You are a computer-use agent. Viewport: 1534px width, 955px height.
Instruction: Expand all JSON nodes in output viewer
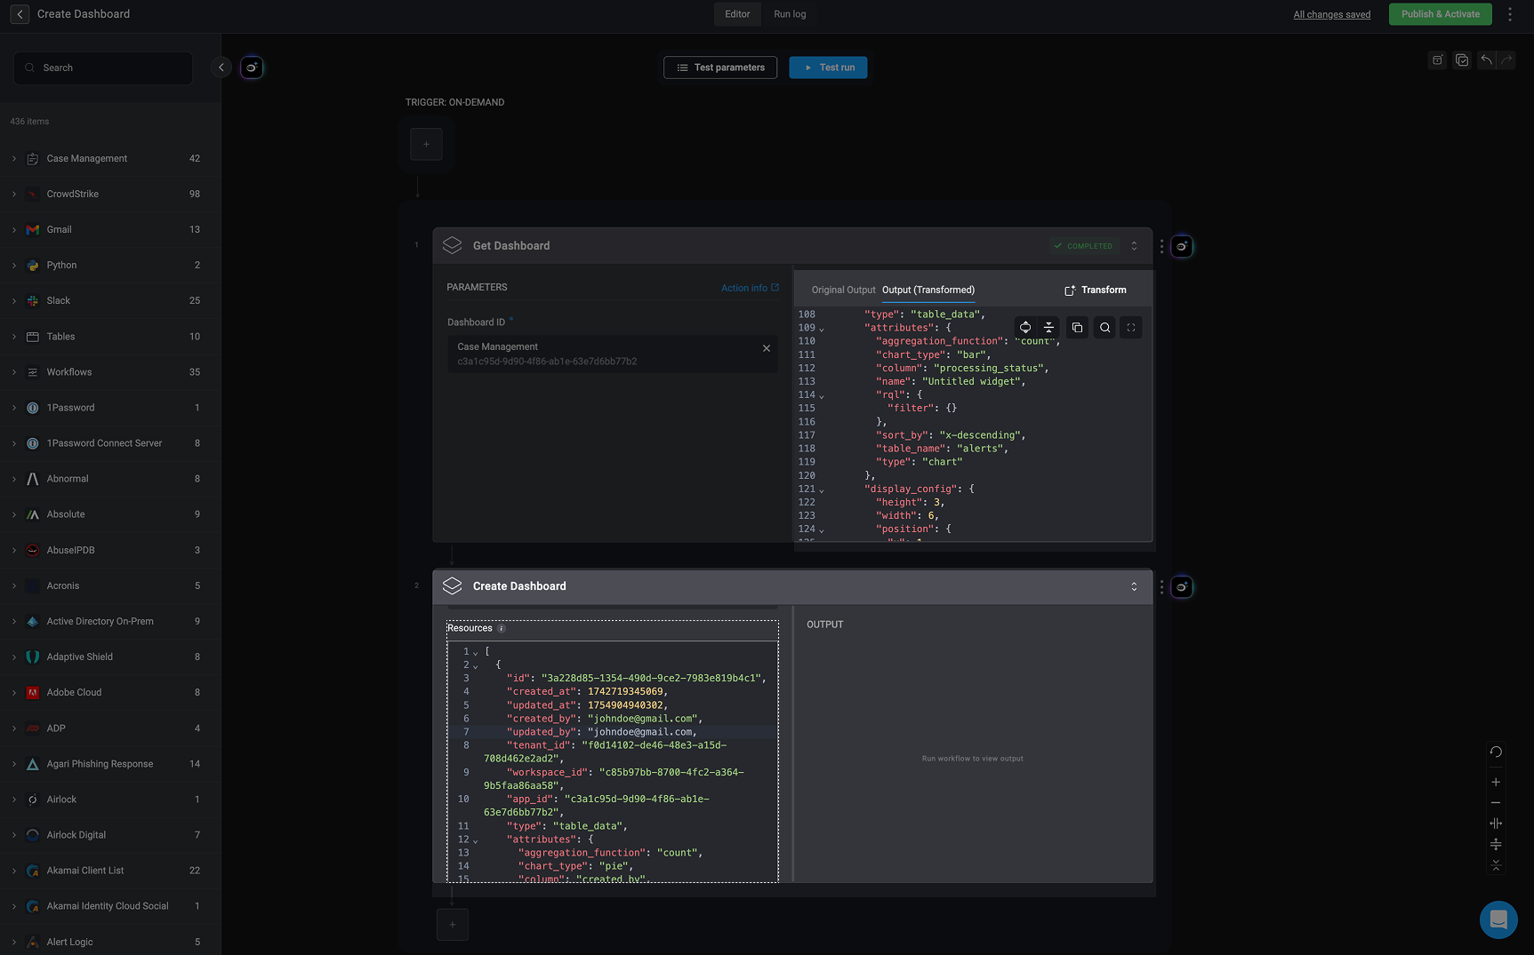click(1025, 328)
